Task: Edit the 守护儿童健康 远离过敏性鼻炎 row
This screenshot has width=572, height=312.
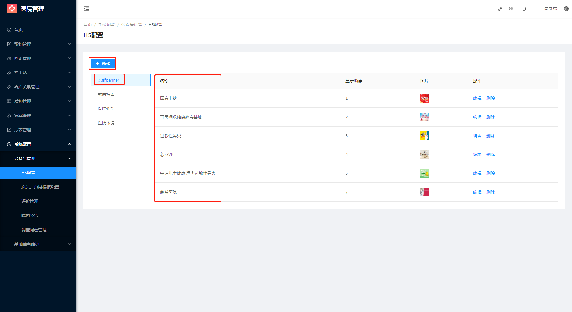Action: [x=477, y=173]
